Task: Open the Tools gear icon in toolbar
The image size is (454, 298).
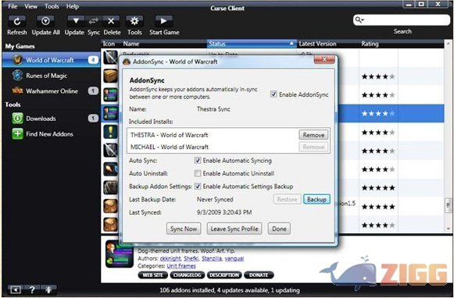Action: 134,21
